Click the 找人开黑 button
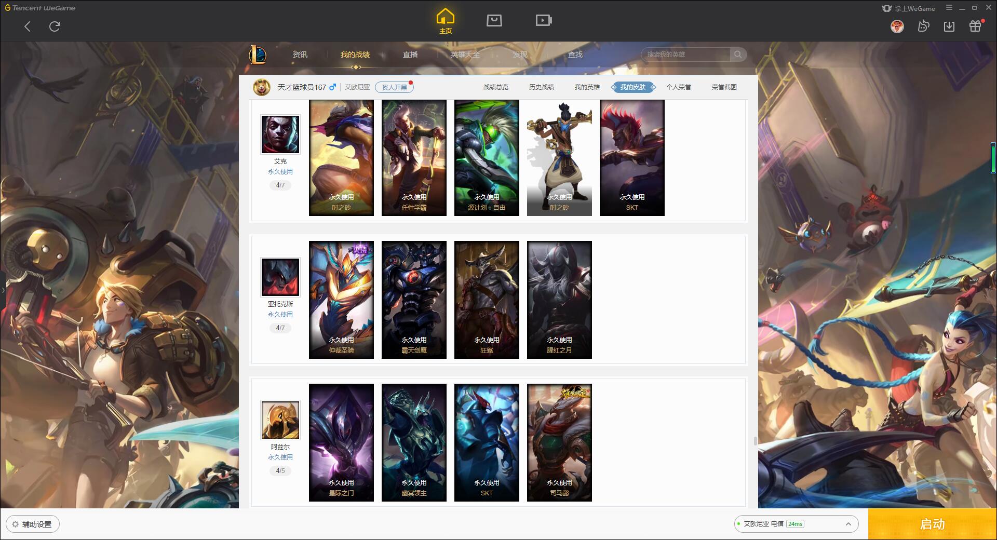This screenshot has width=997, height=540. click(x=395, y=87)
